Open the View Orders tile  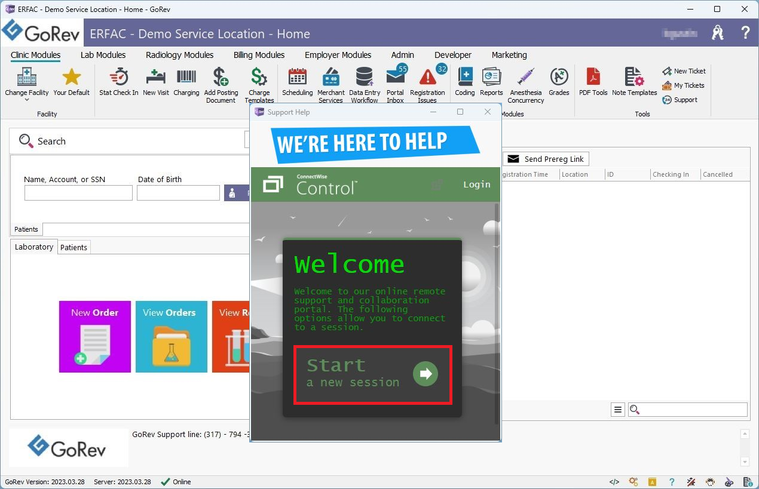(x=172, y=337)
